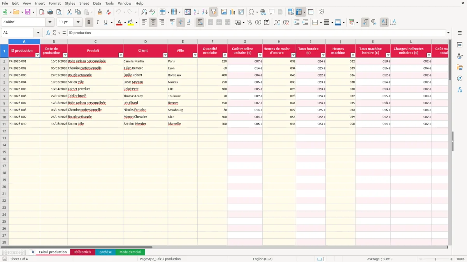Viewport: 467px width, 262px height.
Task: Open sidebar Styles panel icon
Action: (x=460, y=56)
